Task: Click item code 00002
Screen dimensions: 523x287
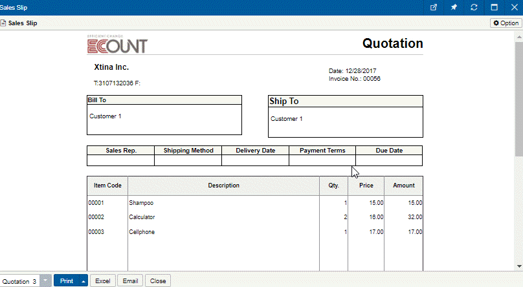Action: [96, 217]
